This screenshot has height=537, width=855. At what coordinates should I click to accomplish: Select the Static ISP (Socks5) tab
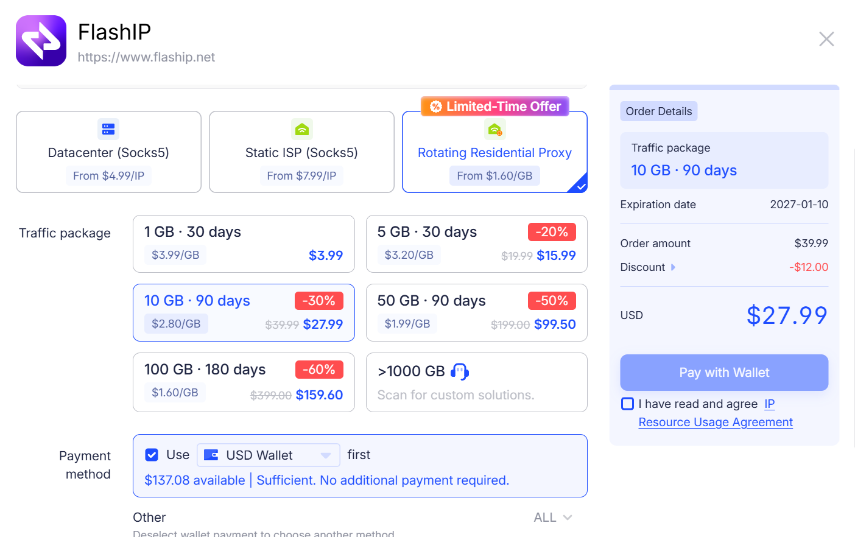click(301, 152)
